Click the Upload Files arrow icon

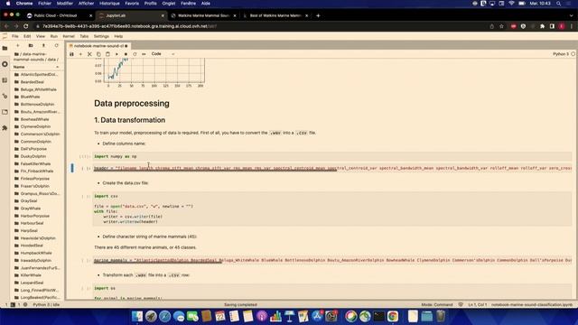(x=43, y=45)
